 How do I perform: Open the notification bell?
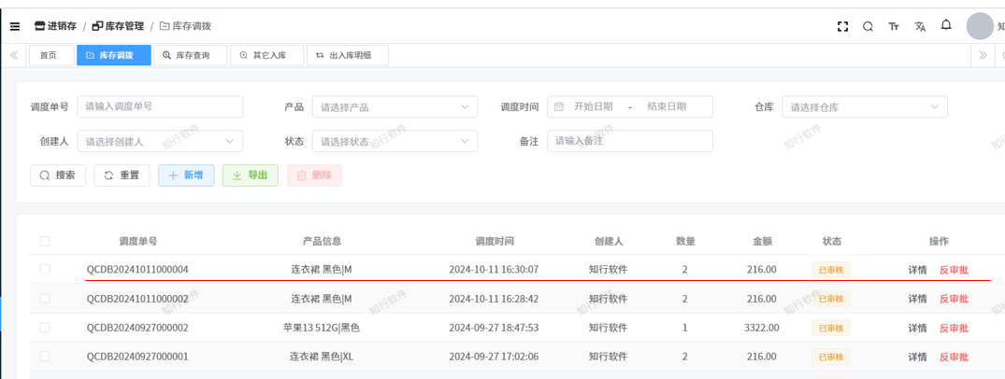coord(946,25)
